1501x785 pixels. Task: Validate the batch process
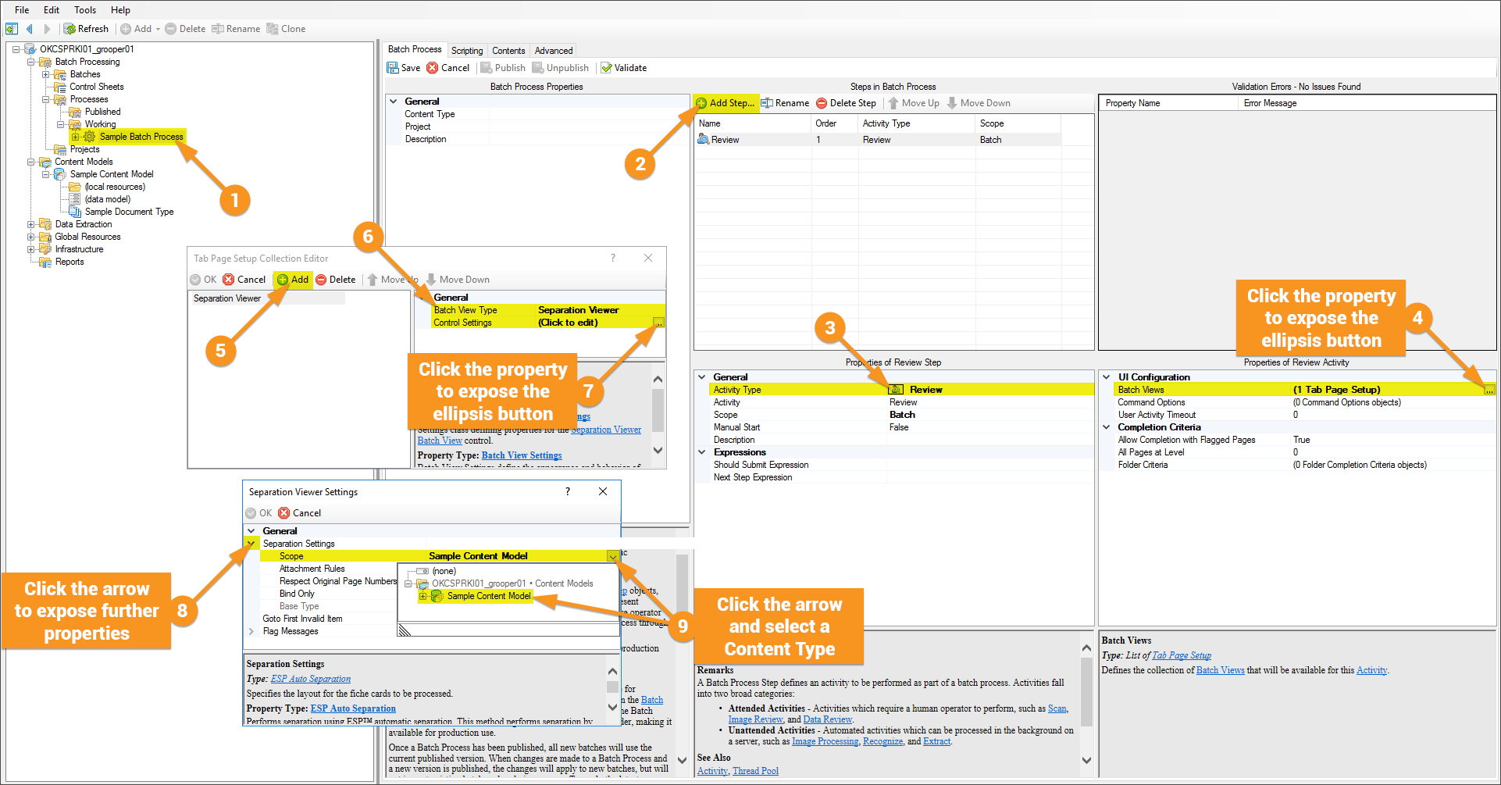click(x=624, y=68)
